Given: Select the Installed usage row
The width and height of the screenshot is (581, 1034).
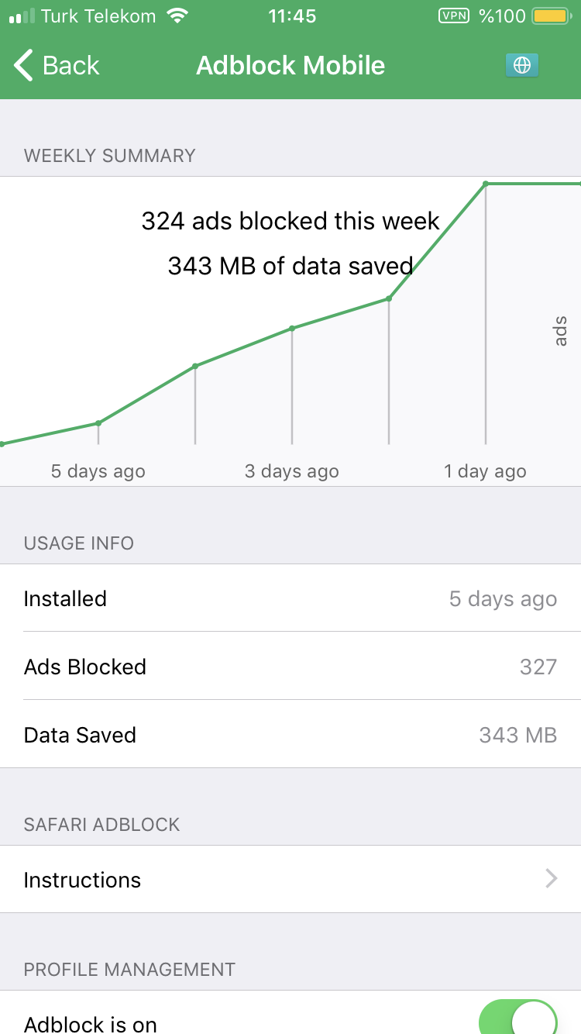Looking at the screenshot, I should coord(290,598).
